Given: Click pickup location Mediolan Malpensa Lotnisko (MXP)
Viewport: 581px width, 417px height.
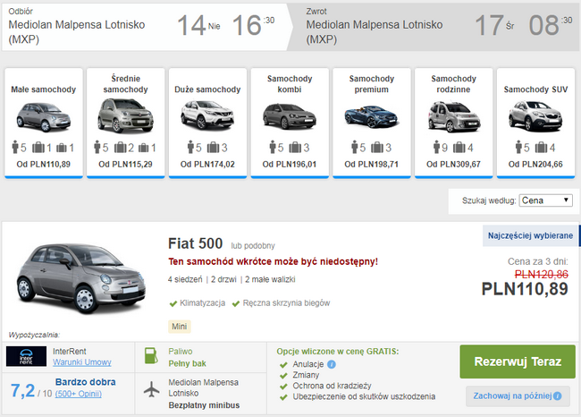Looking at the screenshot, I should (x=77, y=31).
